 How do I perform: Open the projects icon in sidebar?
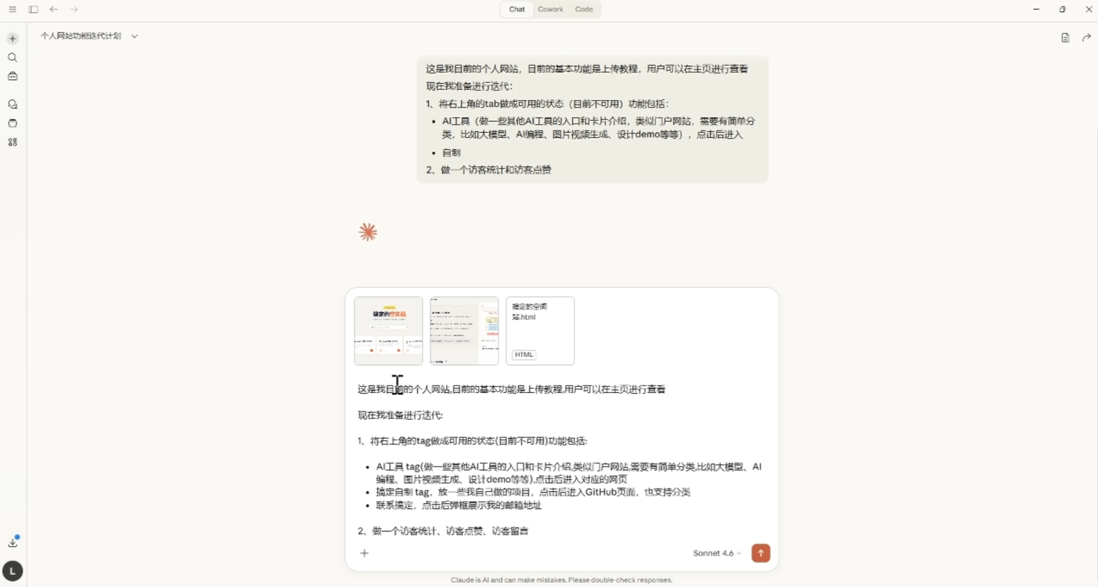13,123
